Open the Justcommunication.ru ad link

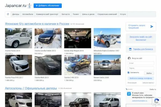pyautogui.click(x=140, y=101)
